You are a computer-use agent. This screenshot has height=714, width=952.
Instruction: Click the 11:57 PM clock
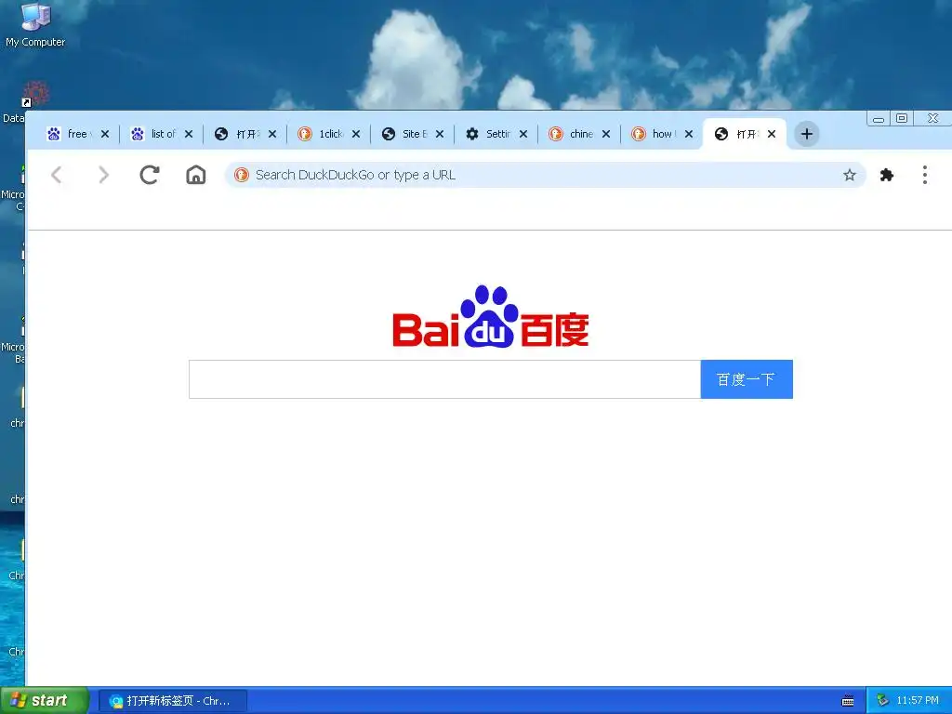pyautogui.click(x=918, y=700)
